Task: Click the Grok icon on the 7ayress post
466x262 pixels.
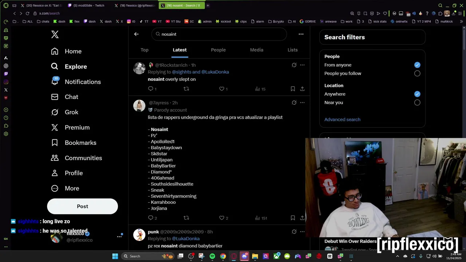Action: (x=294, y=103)
